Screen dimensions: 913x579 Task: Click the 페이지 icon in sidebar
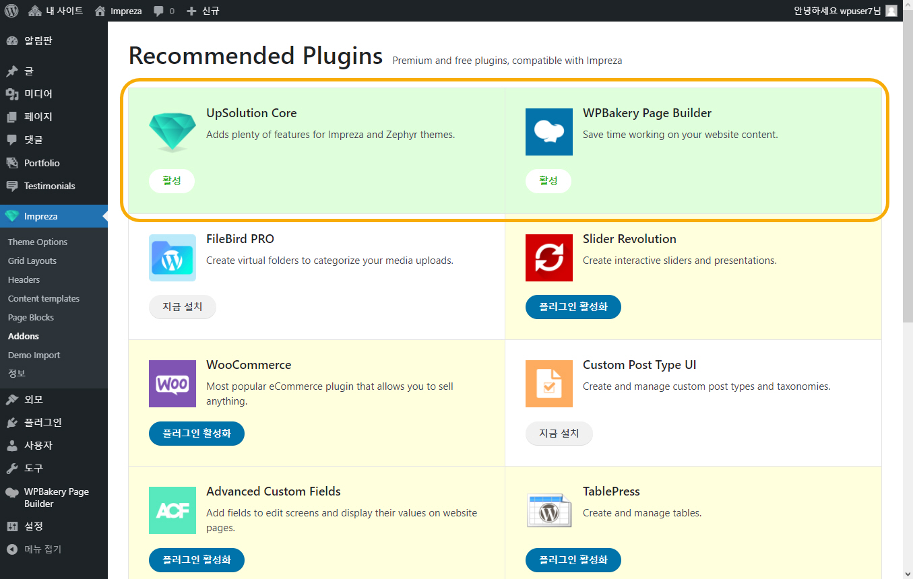coord(12,117)
